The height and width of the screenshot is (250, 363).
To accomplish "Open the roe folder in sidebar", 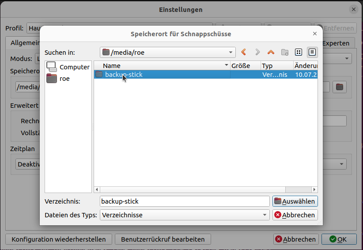I will point(52,79).
